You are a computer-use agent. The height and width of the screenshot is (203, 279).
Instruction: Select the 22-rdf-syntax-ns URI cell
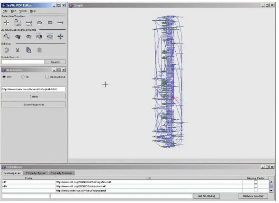tap(149, 182)
